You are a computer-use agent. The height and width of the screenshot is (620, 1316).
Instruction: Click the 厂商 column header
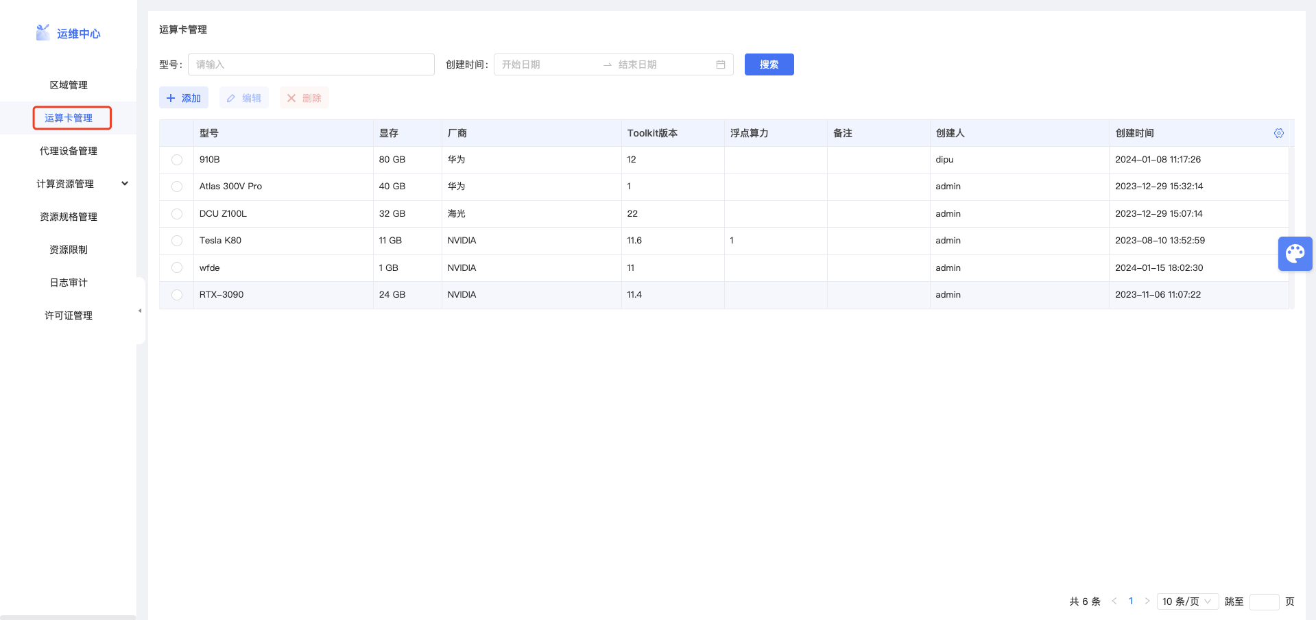click(531, 133)
